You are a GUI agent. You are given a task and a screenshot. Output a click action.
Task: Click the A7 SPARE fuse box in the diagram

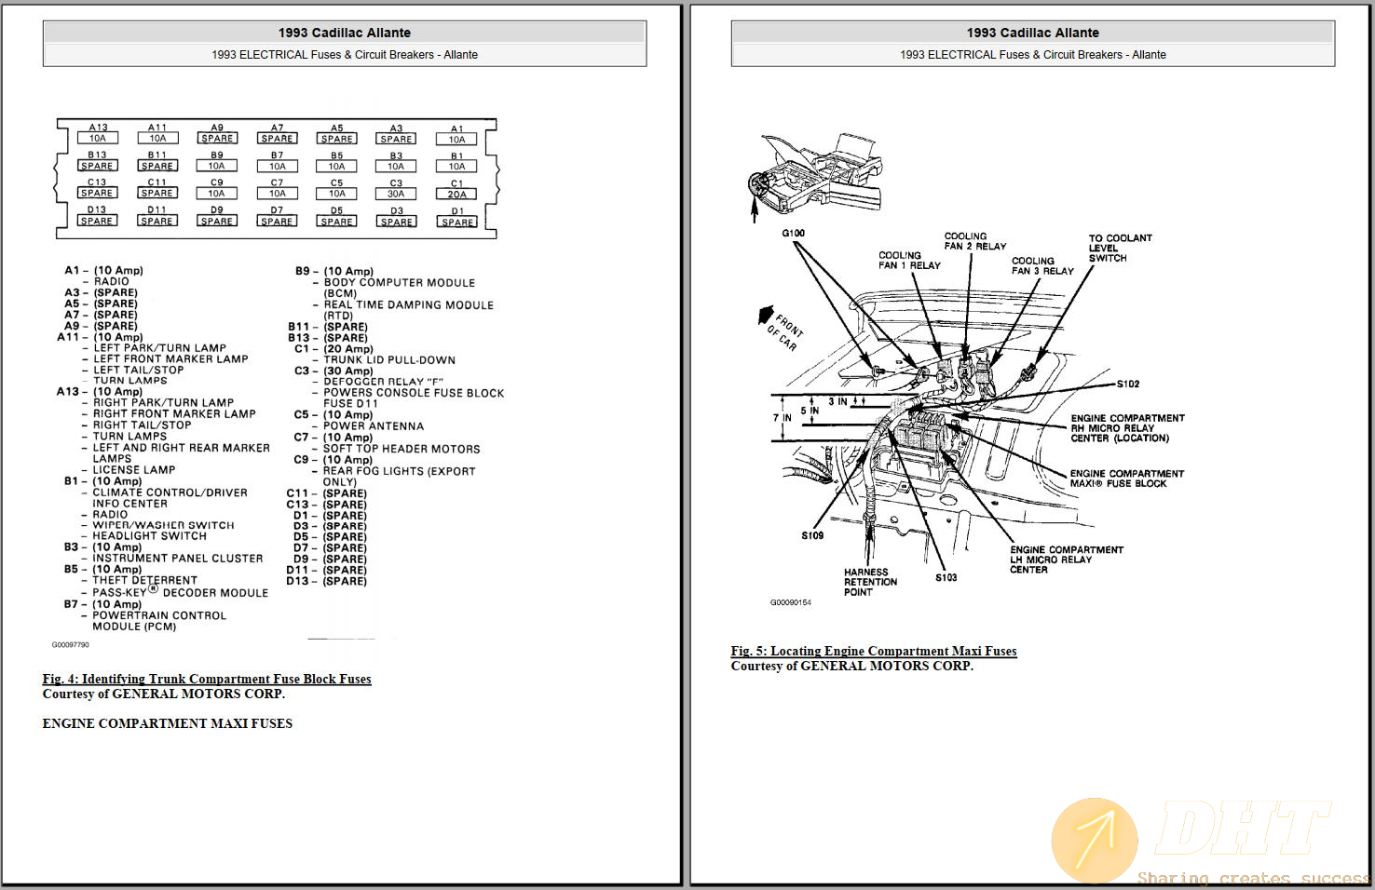click(x=277, y=139)
